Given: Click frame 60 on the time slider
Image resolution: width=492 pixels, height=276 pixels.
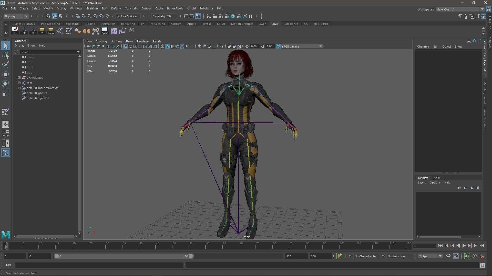Looking at the screenshot, I should tap(208, 246).
